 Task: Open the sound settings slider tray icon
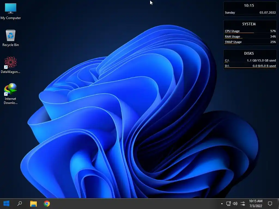243,204
